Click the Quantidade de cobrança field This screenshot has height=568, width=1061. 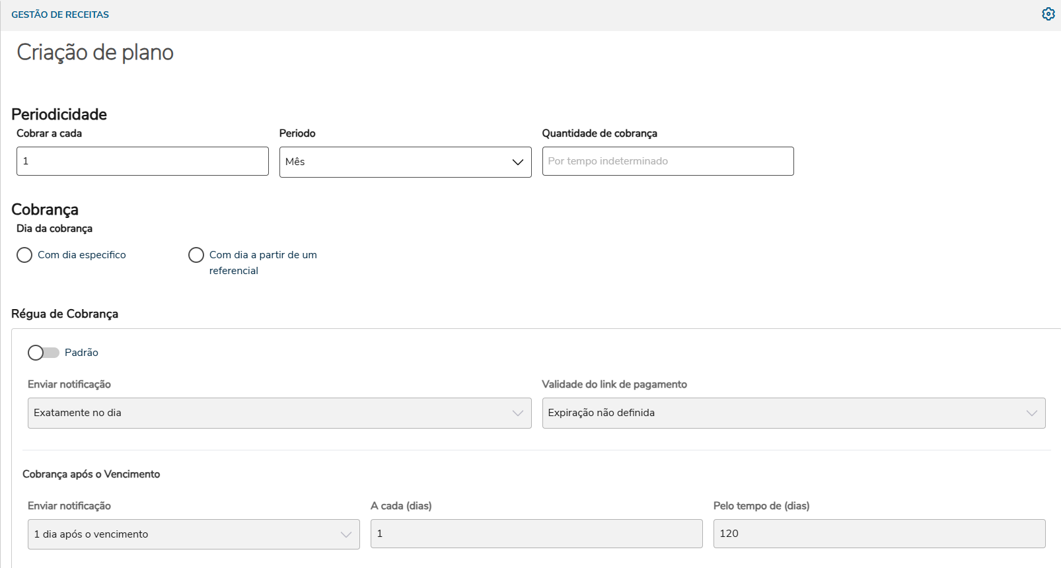click(667, 161)
